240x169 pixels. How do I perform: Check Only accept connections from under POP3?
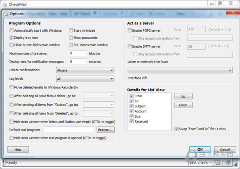(x=135, y=38)
